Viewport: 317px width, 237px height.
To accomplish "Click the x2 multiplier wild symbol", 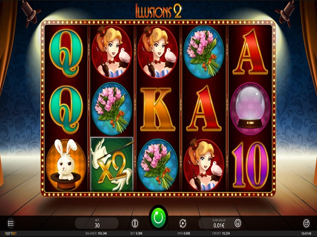I will (x=112, y=164).
